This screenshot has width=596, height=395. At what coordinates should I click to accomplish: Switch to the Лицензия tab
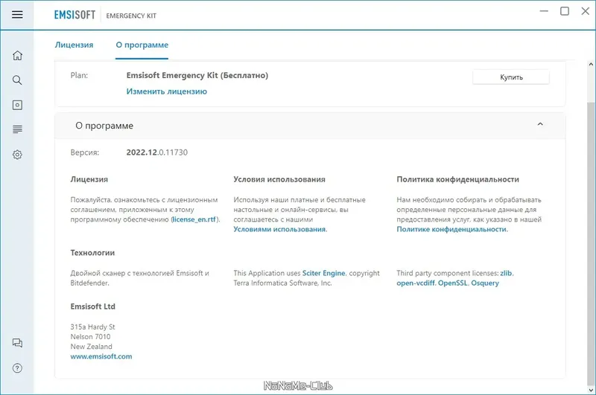[x=74, y=45]
